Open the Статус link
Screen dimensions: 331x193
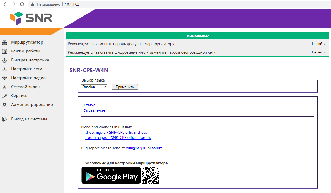89,105
